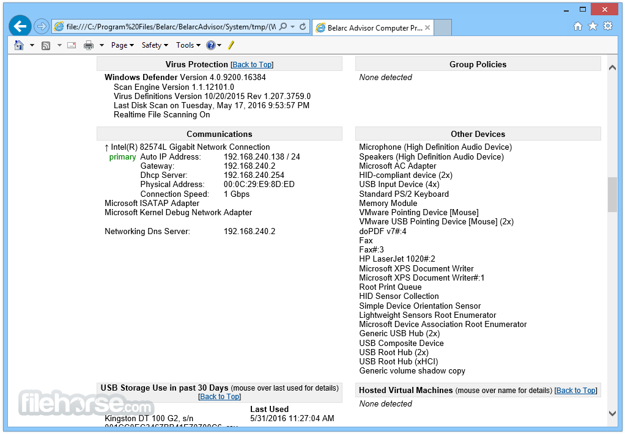Click the USB Root Hub (xHCI) entry

(x=399, y=361)
